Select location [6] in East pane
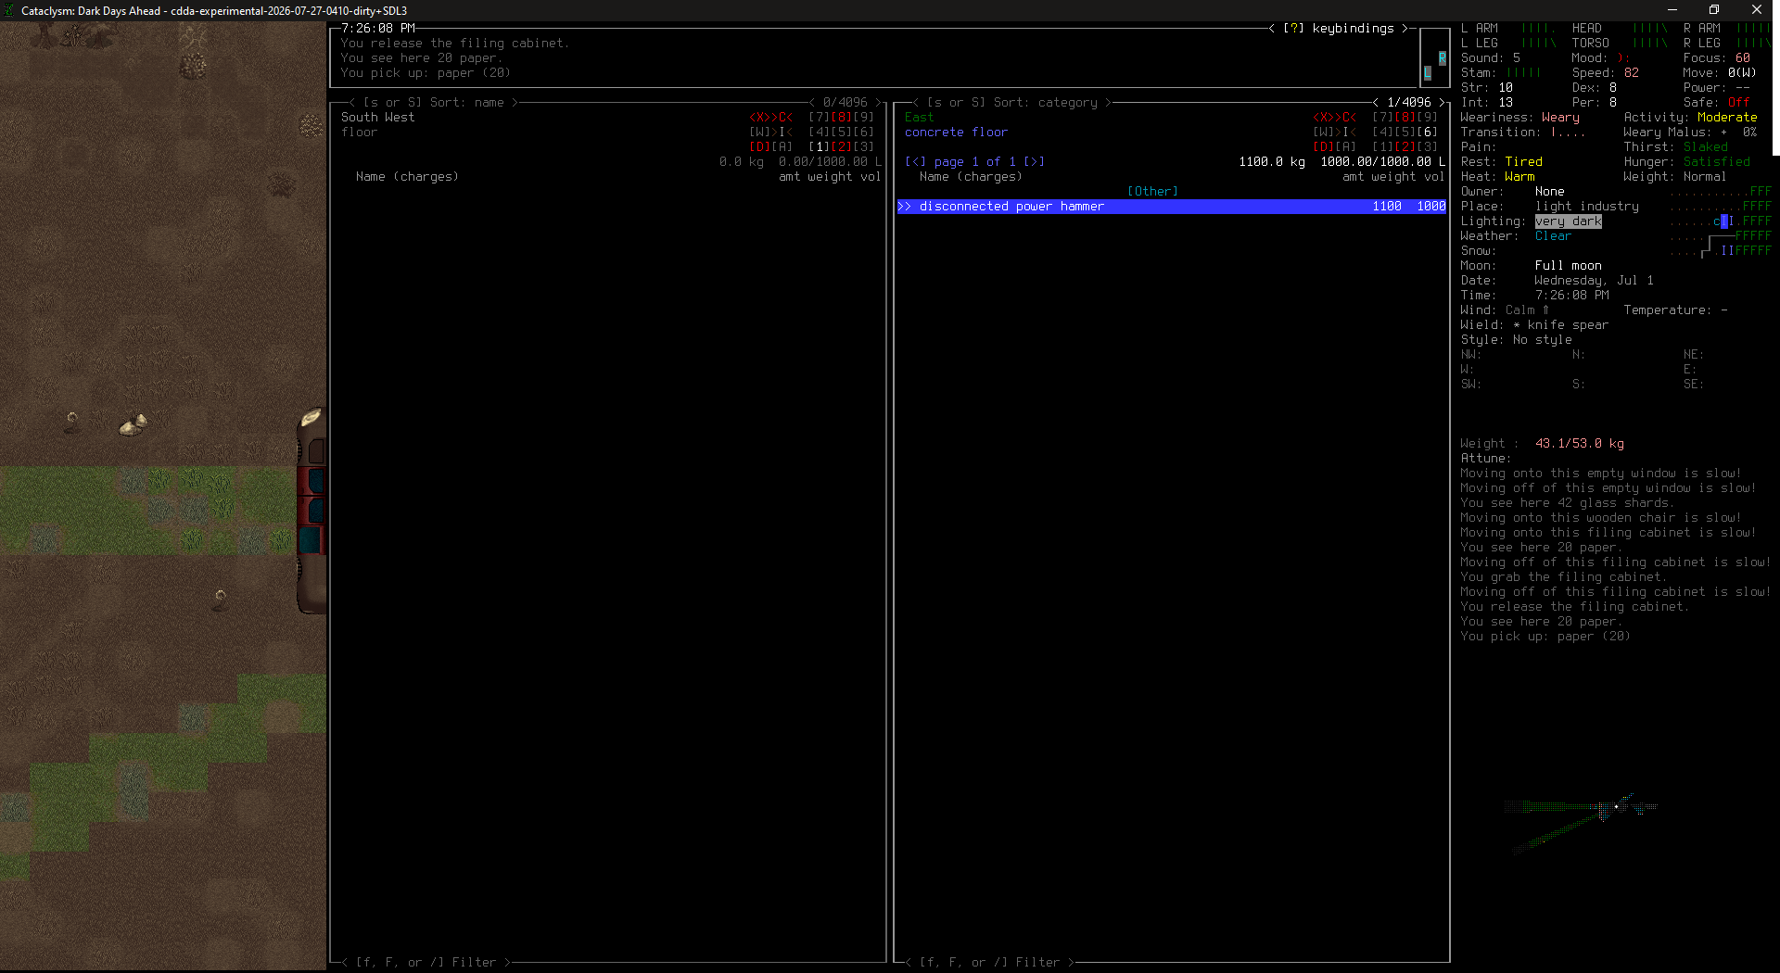The image size is (1780, 973). pos(1427,133)
